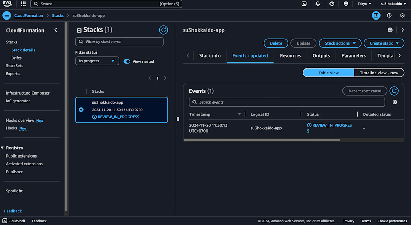Open the info panel icon in breadcrumb bar
This screenshot has width=411, height=225.
pos(389,15)
